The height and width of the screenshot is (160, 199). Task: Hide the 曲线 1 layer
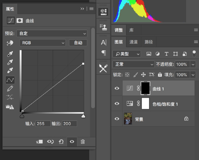(117, 88)
